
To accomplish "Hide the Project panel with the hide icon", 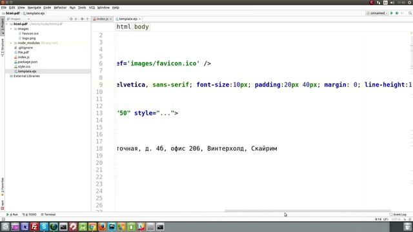I will 88,19.
